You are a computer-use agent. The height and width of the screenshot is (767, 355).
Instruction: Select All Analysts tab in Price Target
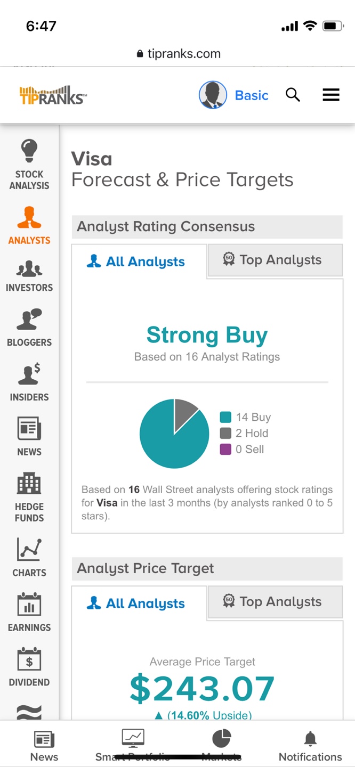coord(139,603)
